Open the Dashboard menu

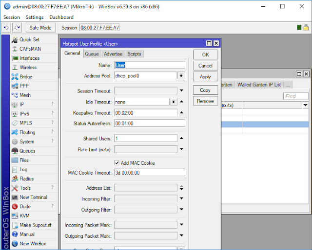pos(61,18)
